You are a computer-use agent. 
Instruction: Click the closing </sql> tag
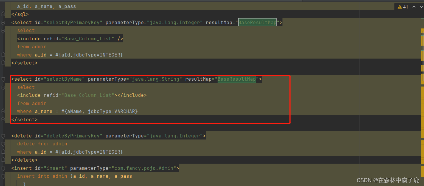(x=20, y=14)
